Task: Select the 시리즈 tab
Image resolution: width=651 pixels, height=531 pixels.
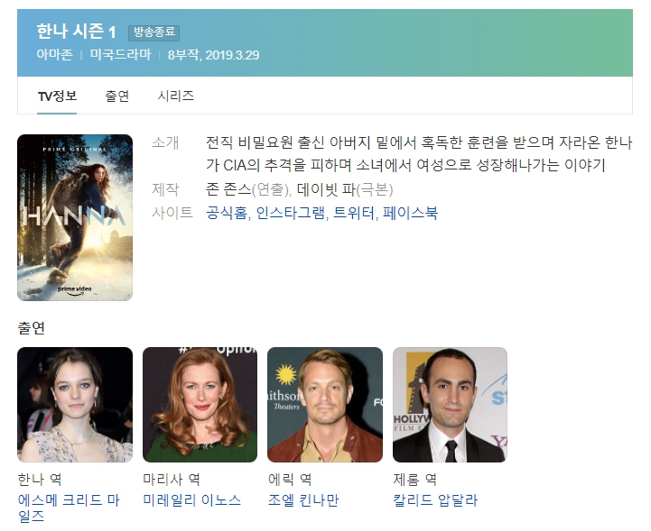Action: pyautogui.click(x=176, y=96)
